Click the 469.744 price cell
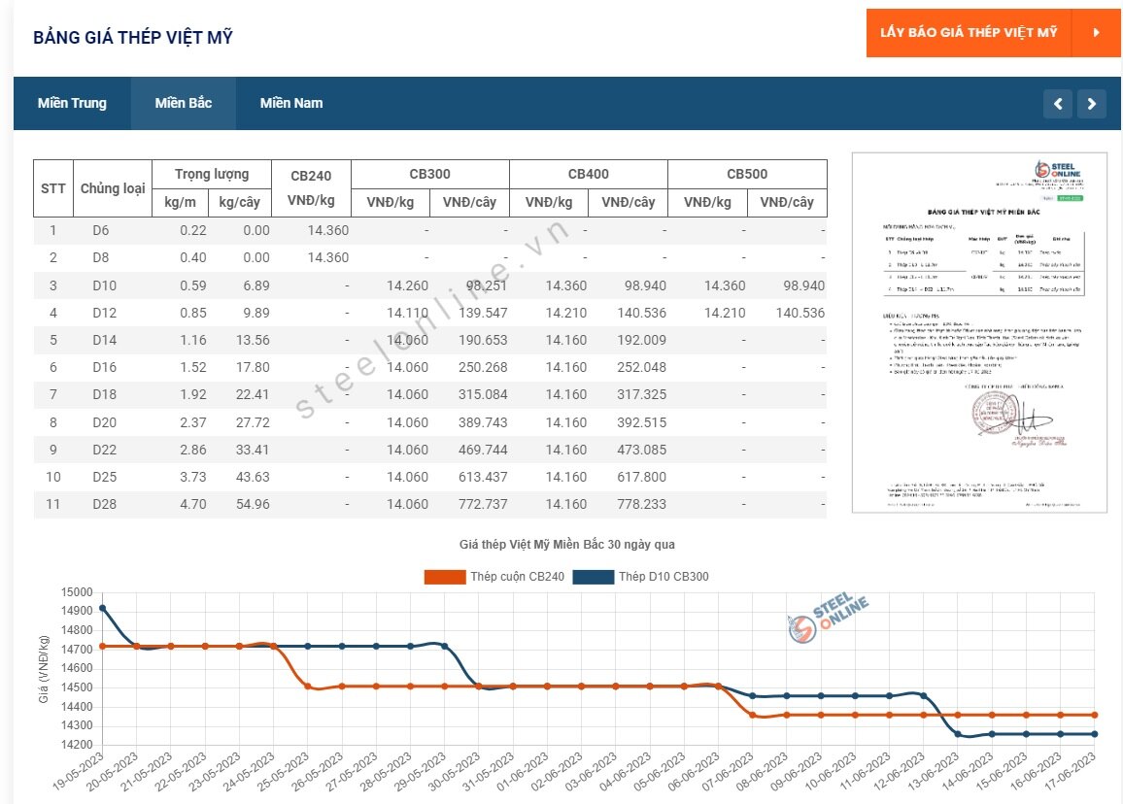The image size is (1123, 804). coord(483,450)
